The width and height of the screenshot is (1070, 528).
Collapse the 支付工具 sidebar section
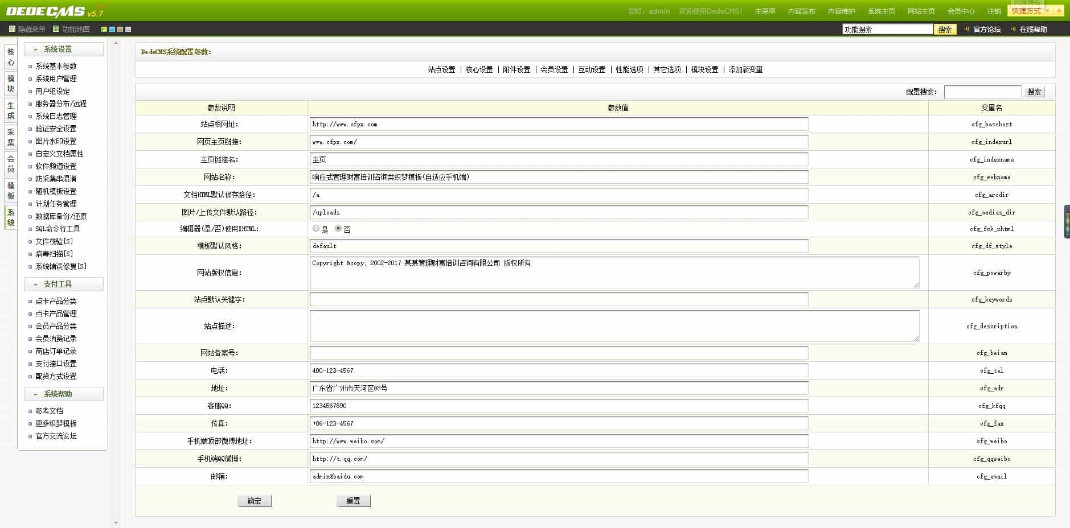[x=64, y=284]
